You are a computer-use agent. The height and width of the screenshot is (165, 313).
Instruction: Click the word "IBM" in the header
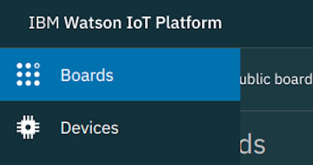point(44,23)
